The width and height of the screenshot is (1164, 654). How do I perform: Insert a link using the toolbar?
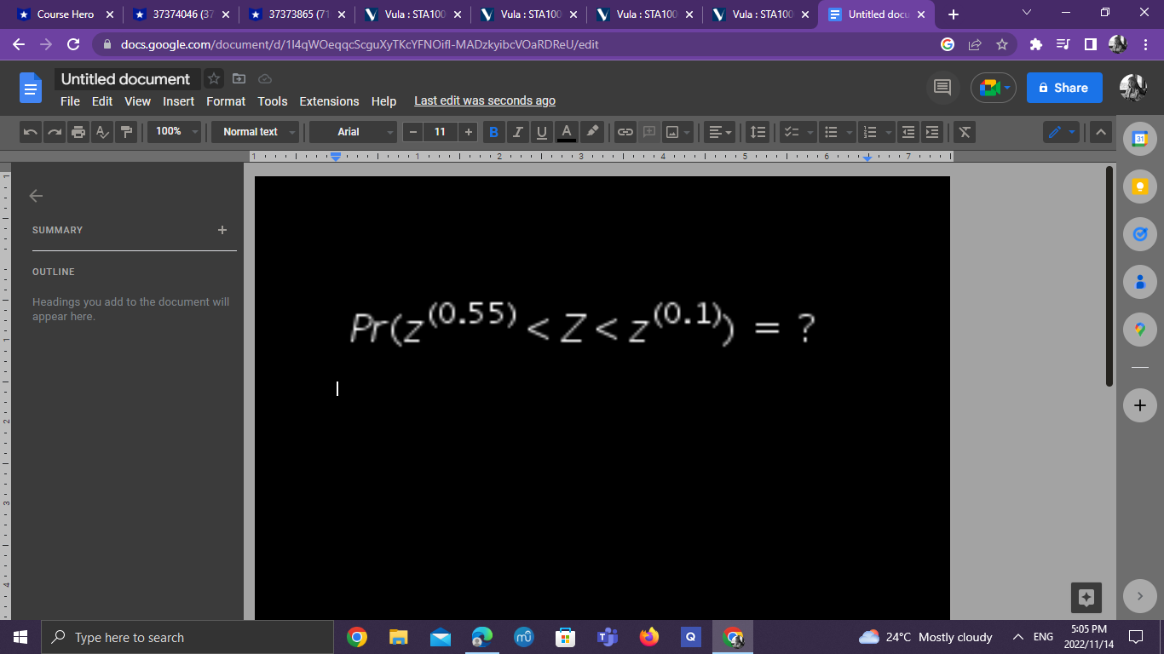[625, 132]
